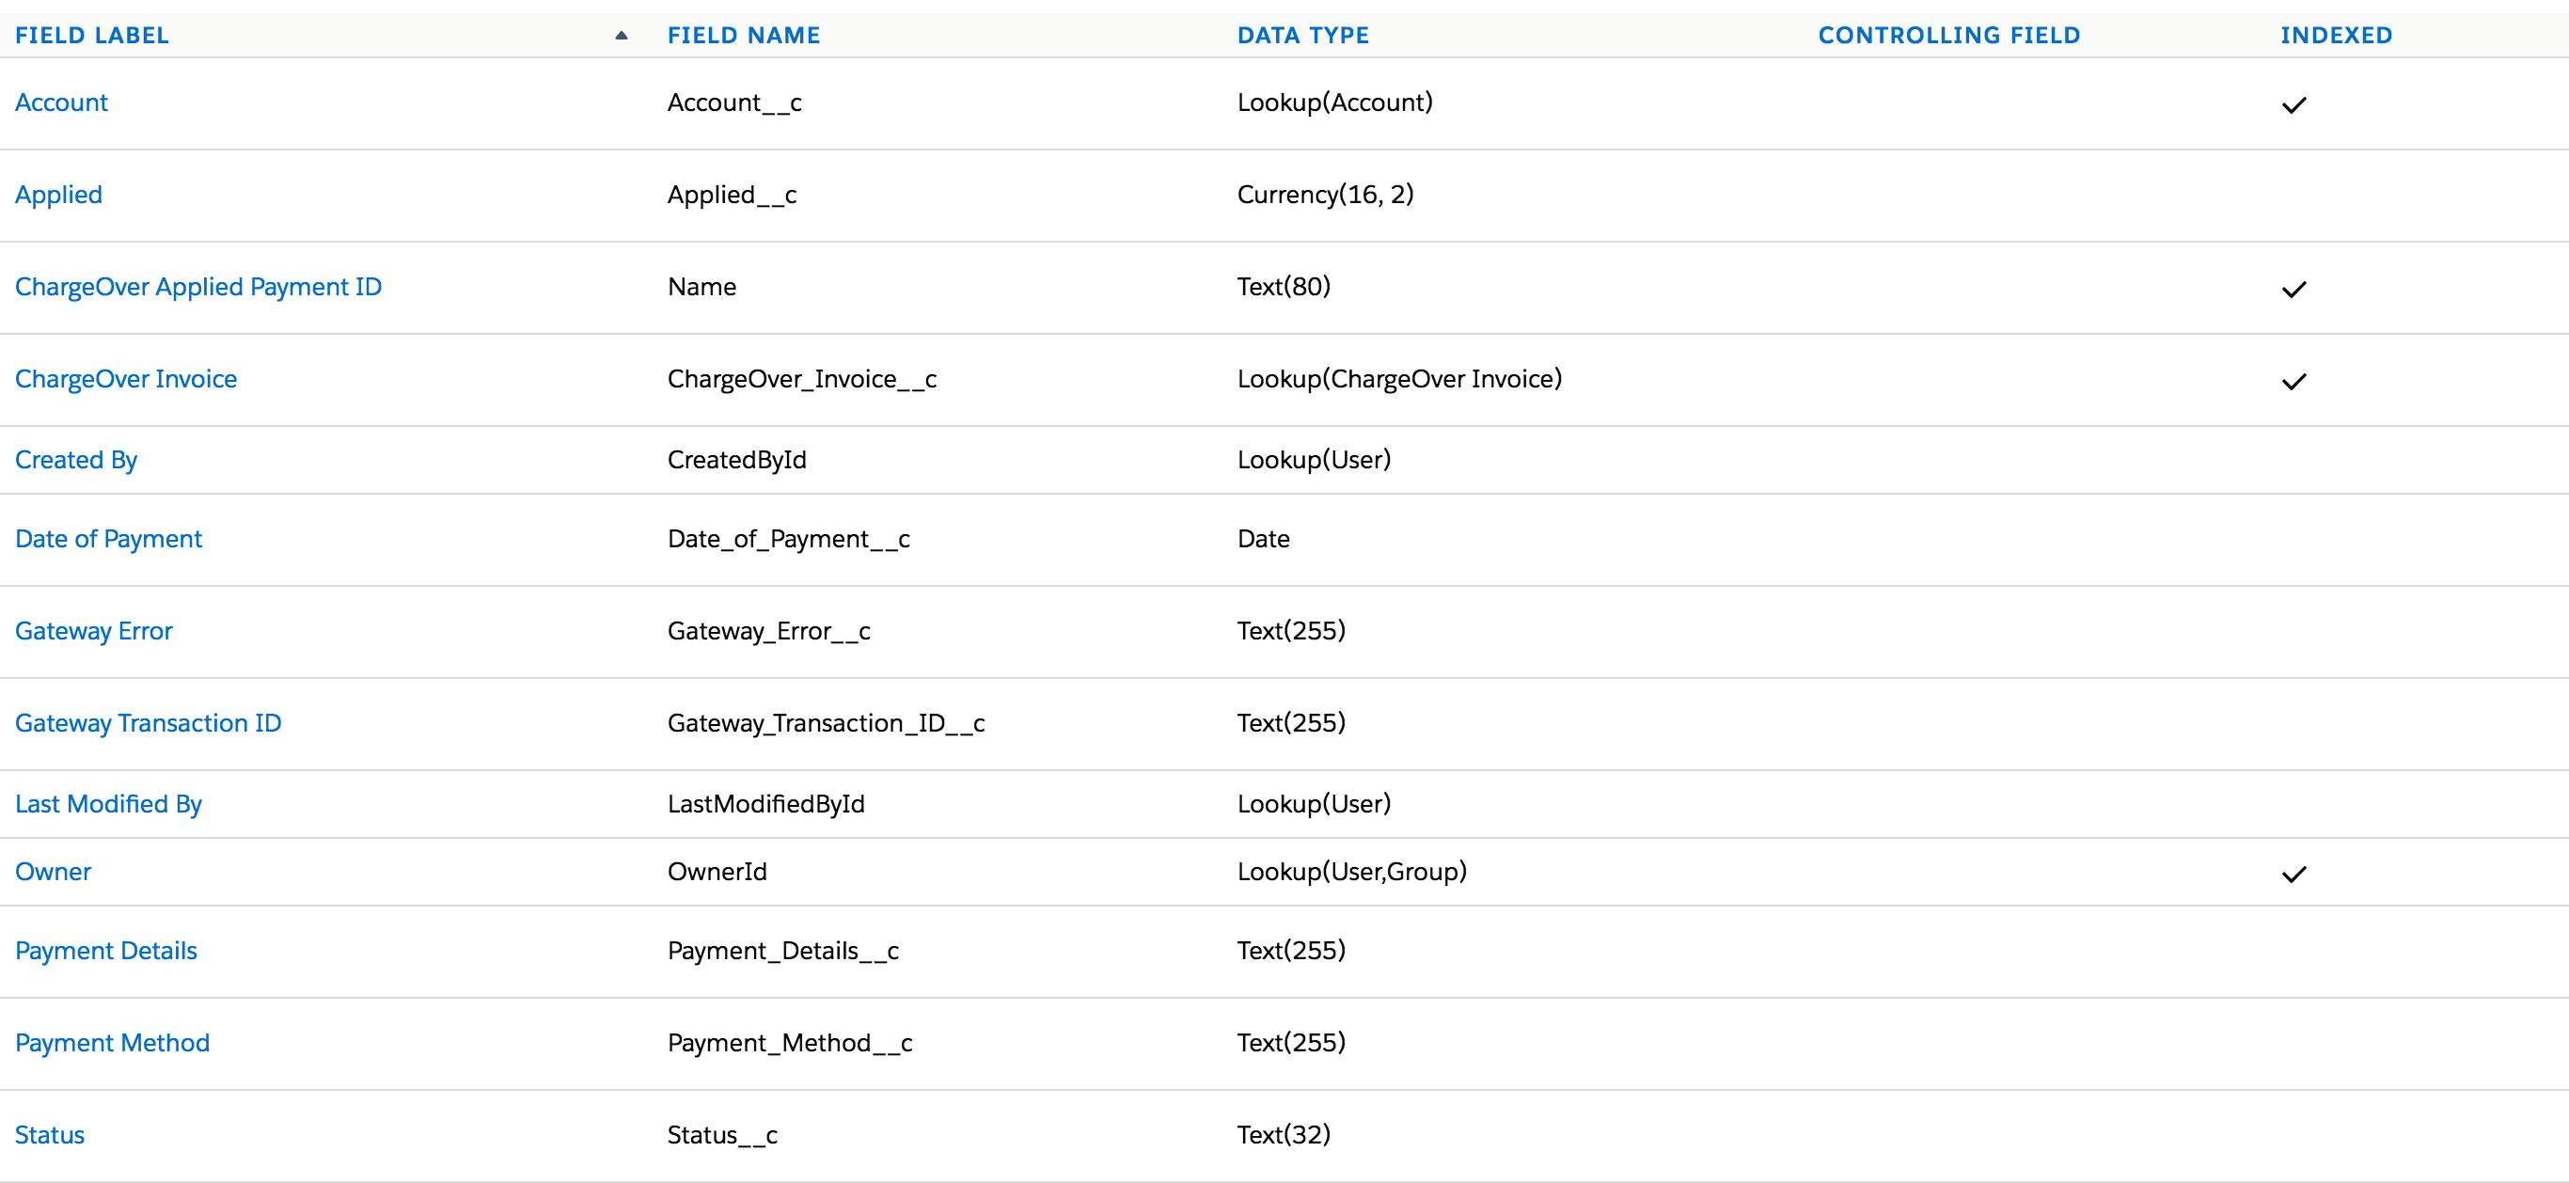This screenshot has width=2569, height=1183.
Task: Click the indexed checkmark in OwnerId row
Action: tap(2293, 874)
